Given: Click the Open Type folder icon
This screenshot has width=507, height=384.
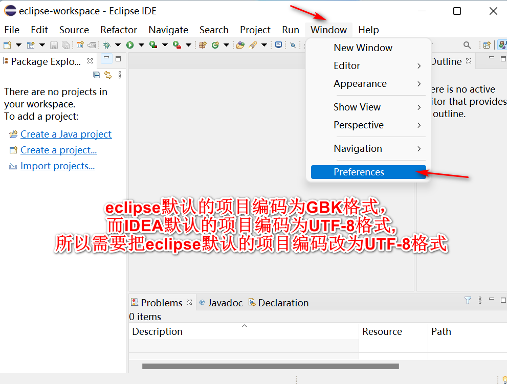Looking at the screenshot, I should (240, 45).
